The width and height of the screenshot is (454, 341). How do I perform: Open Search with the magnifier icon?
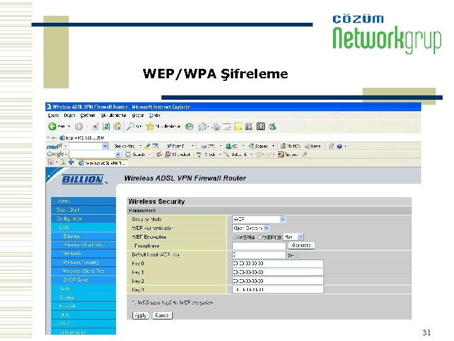[131, 126]
